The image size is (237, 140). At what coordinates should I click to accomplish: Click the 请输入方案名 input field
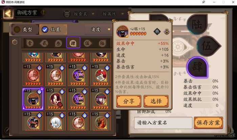click(163, 123)
